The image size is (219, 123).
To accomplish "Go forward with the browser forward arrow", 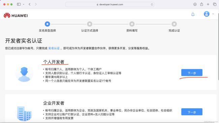I will point(36,4).
